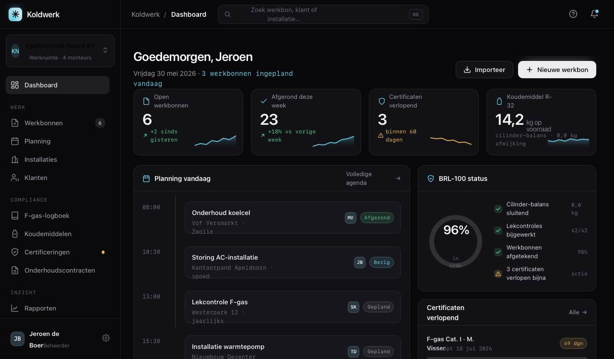Focus the Zoek werkbon search field
Image resolution: width=614 pixels, height=359 pixels.
pos(323,14)
